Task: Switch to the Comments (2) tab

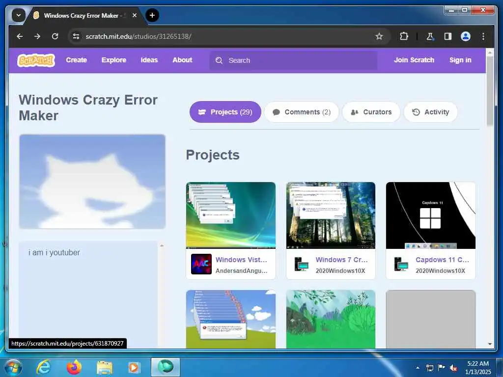Action: click(302, 112)
